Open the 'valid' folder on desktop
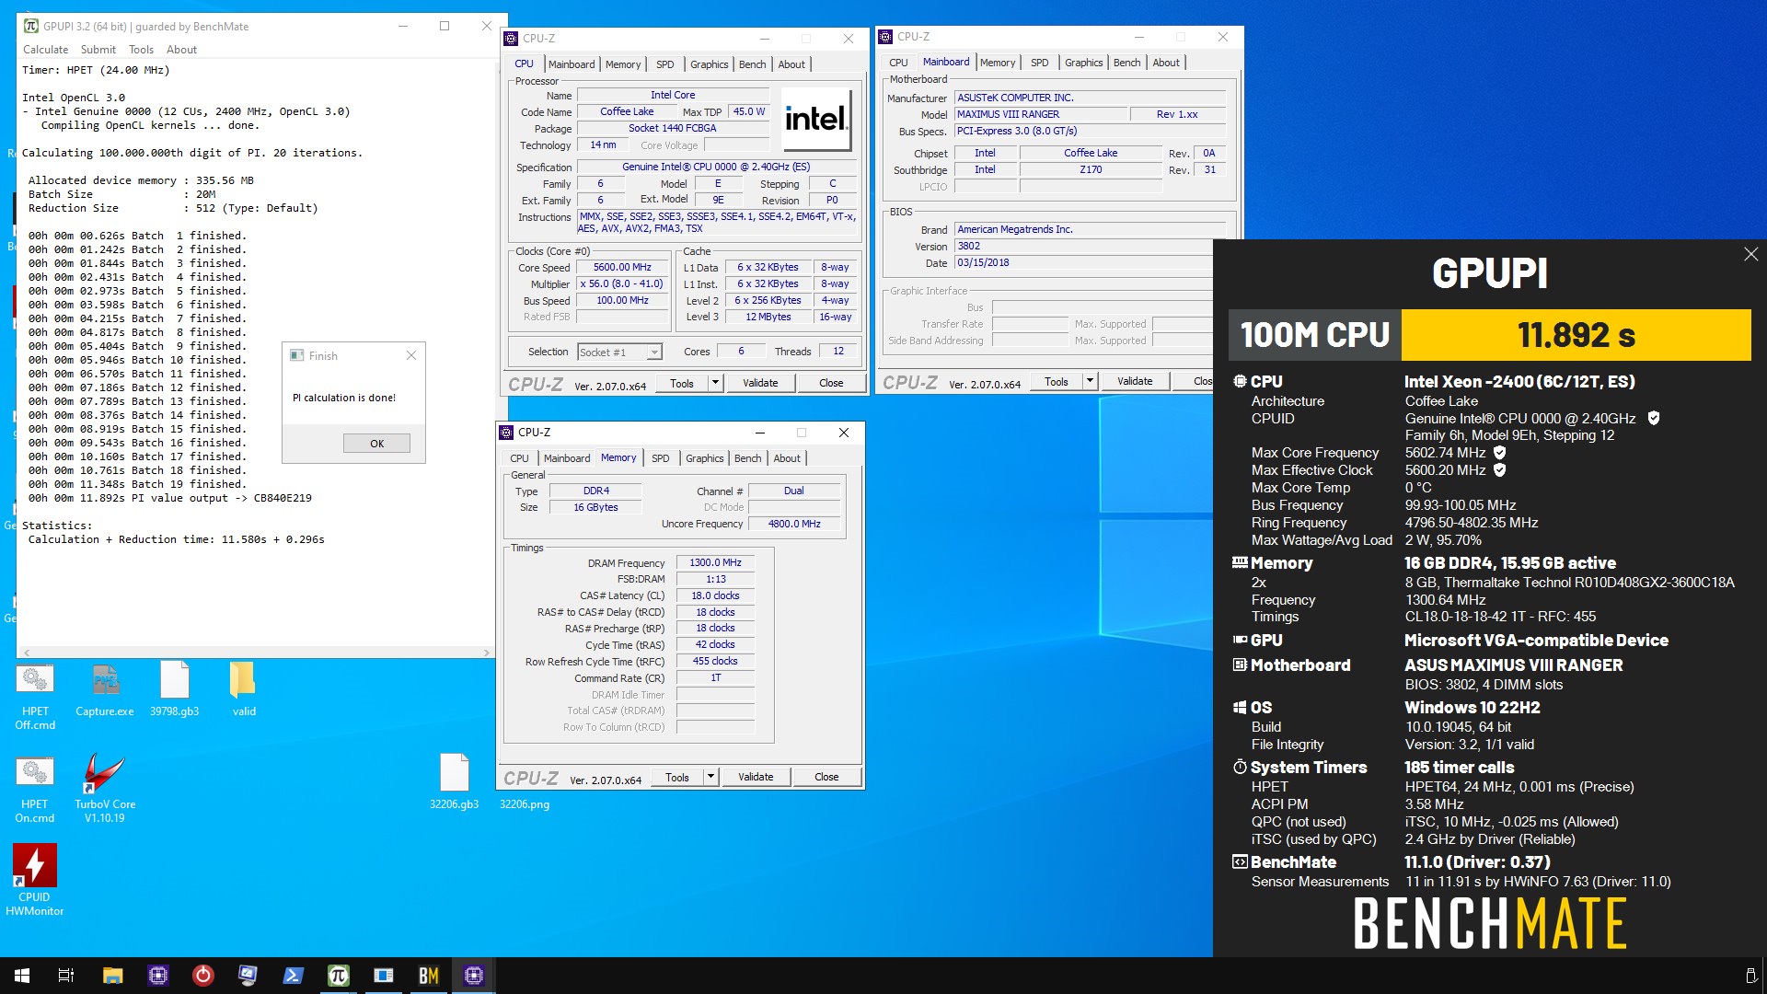This screenshot has height=994, width=1767. (244, 690)
